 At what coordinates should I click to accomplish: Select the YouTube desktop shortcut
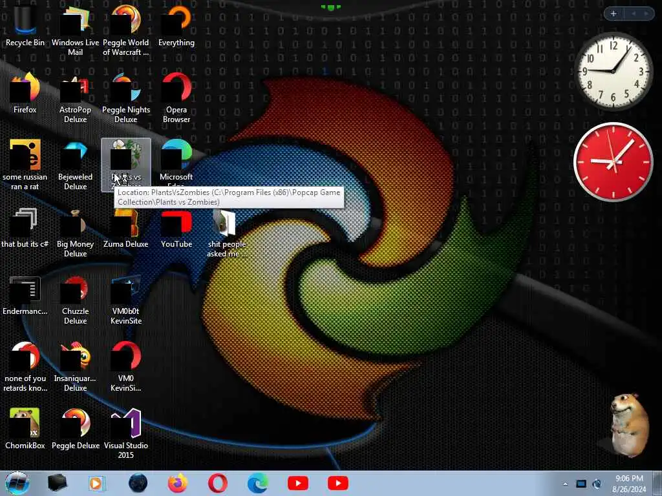point(176,228)
